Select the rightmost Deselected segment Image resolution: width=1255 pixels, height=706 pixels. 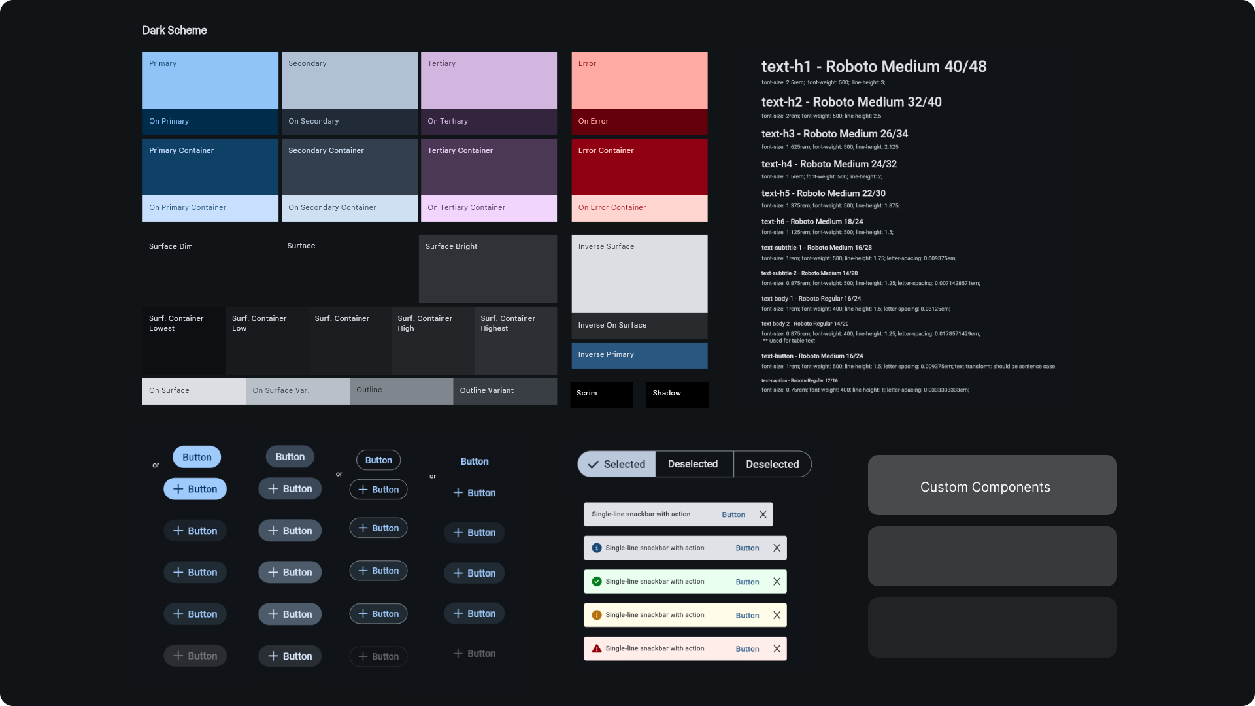[772, 464]
